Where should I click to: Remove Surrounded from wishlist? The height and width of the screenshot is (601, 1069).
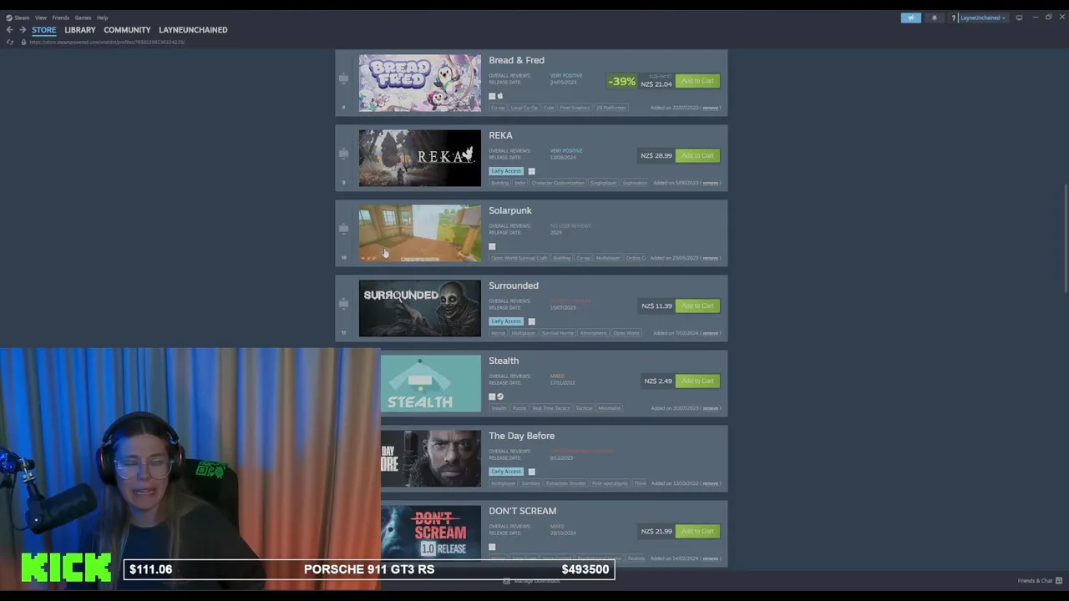[710, 333]
